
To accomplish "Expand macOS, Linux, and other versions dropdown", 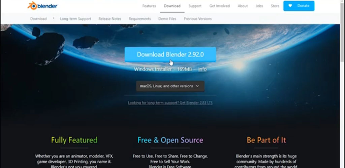I will 170,86.
